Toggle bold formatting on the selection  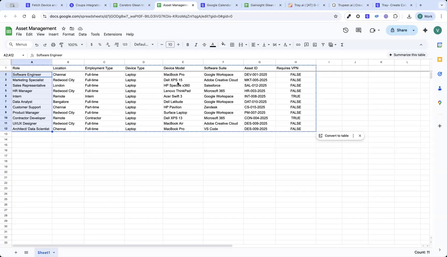tap(188, 44)
